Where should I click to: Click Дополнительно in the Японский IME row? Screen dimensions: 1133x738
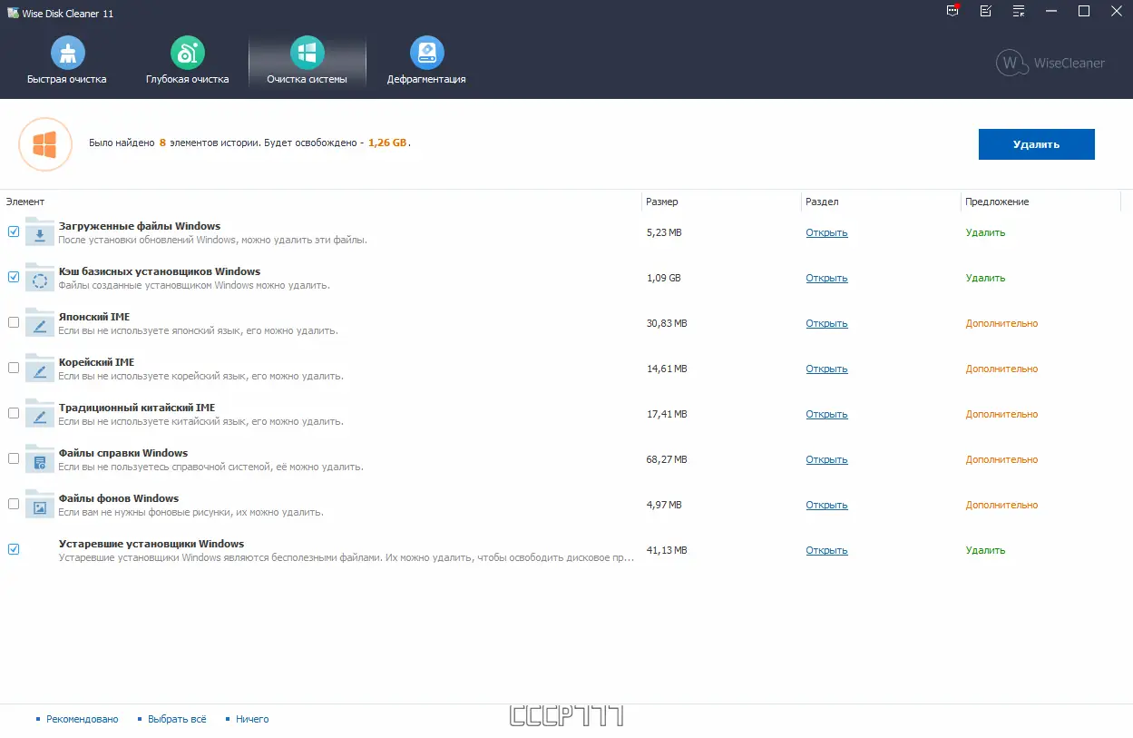click(1001, 323)
